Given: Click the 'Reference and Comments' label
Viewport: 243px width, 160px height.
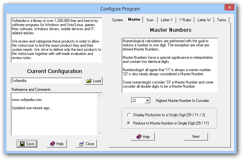Looking at the screenshot, I should click(x=31, y=90).
